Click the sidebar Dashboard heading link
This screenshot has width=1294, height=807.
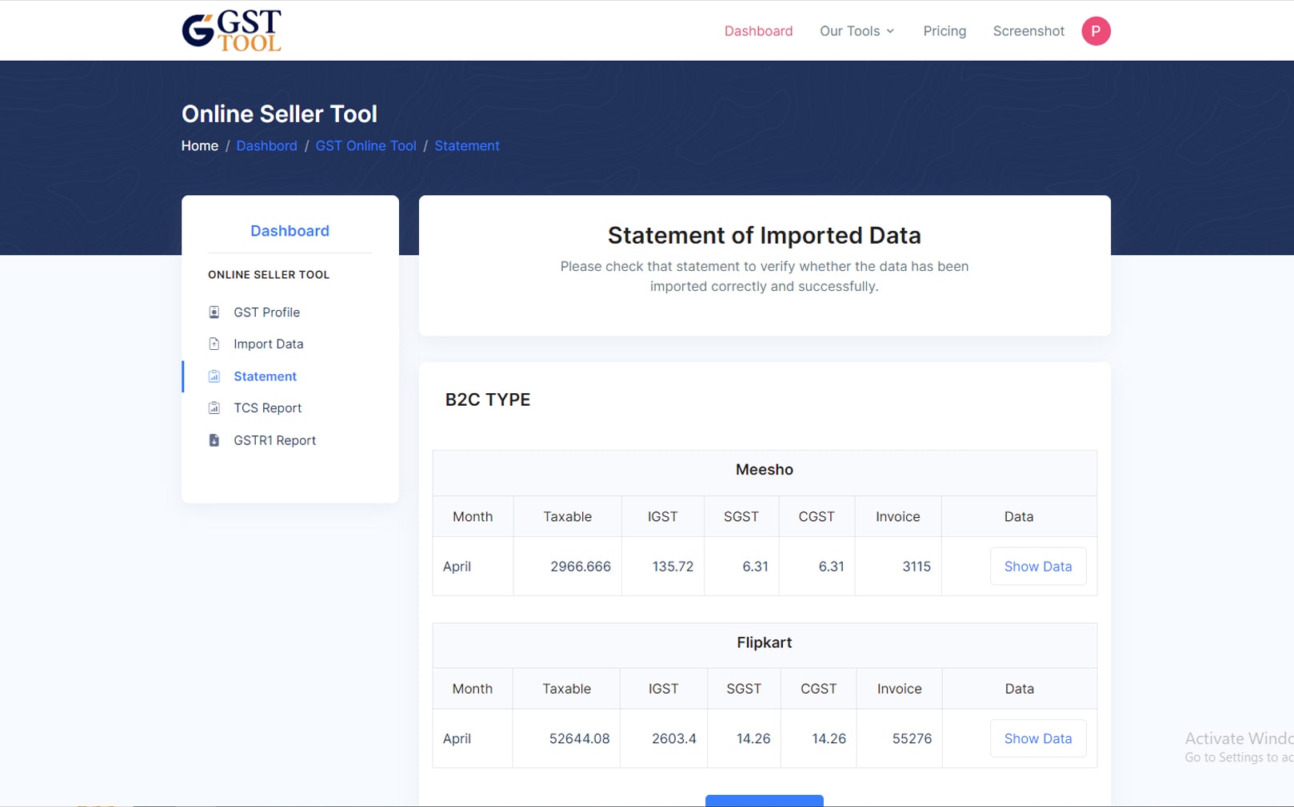click(290, 231)
